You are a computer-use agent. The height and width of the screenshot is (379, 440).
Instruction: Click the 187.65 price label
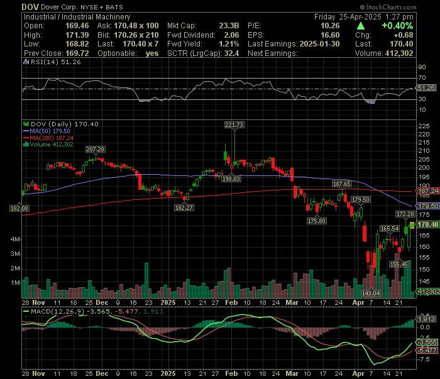[x=341, y=184]
